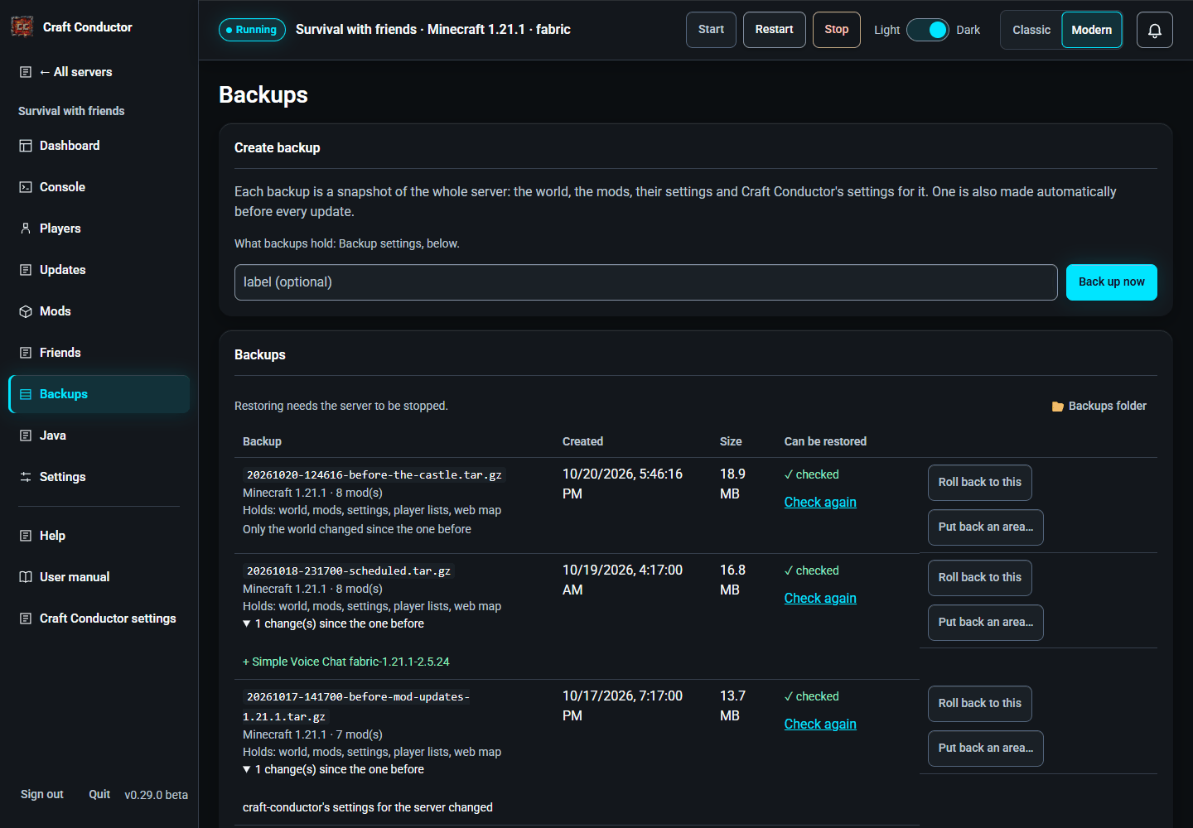
Task: Click Sign out
Action: (42, 794)
